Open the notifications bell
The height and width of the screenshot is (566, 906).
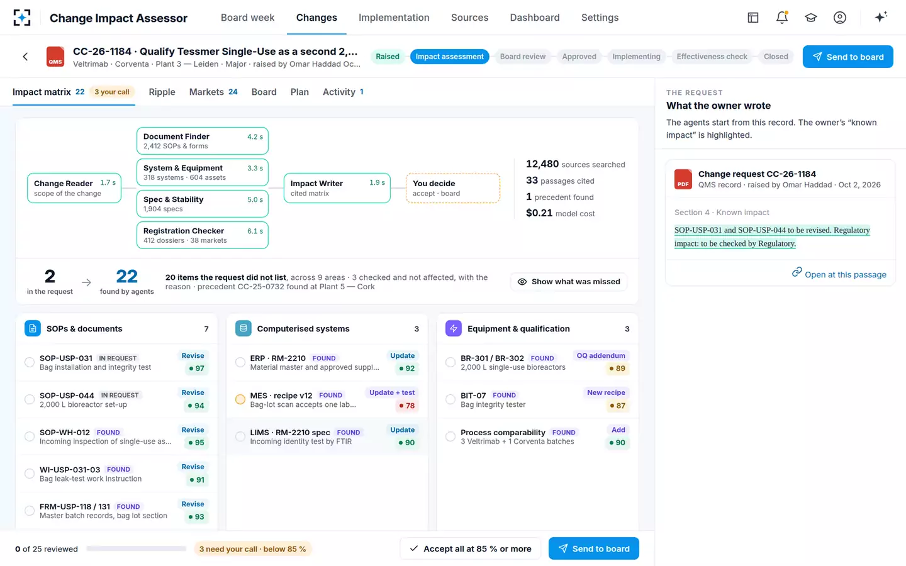[782, 18]
